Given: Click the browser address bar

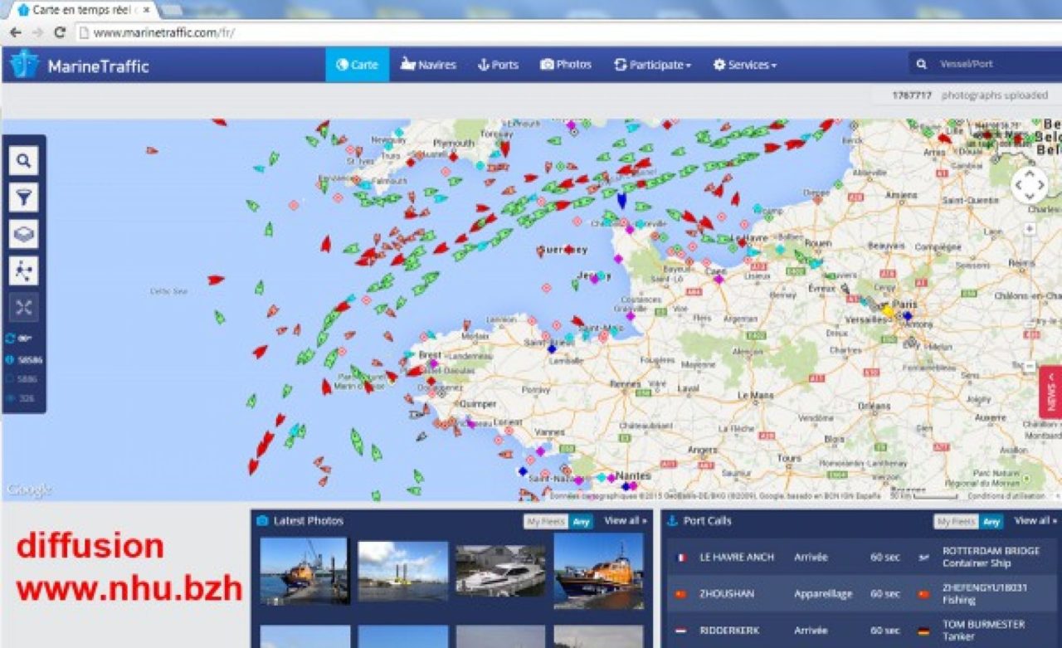Looking at the screenshot, I should (x=566, y=33).
